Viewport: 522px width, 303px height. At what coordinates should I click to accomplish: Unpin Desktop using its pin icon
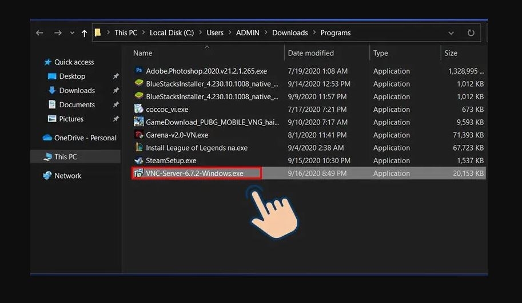(x=115, y=76)
